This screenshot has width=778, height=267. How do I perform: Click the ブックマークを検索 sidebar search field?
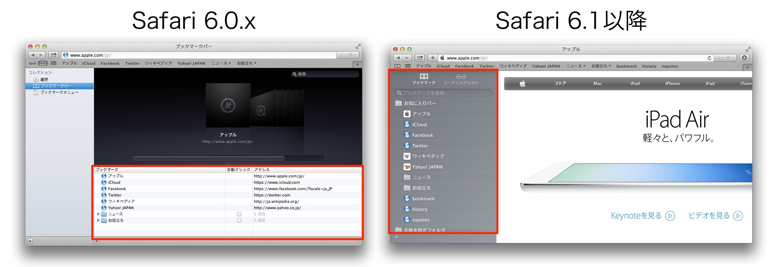tap(443, 93)
